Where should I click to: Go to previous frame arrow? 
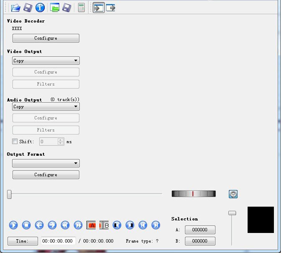tap(39, 225)
